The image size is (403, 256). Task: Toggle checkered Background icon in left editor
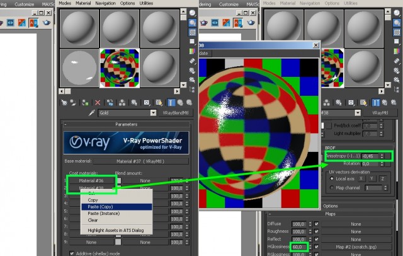point(192,32)
